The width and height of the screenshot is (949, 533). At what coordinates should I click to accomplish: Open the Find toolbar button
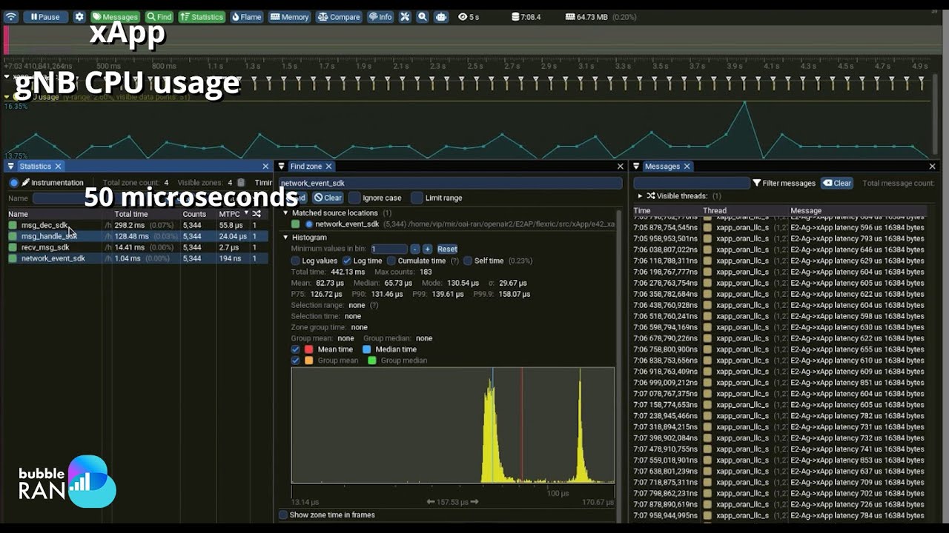(x=159, y=17)
